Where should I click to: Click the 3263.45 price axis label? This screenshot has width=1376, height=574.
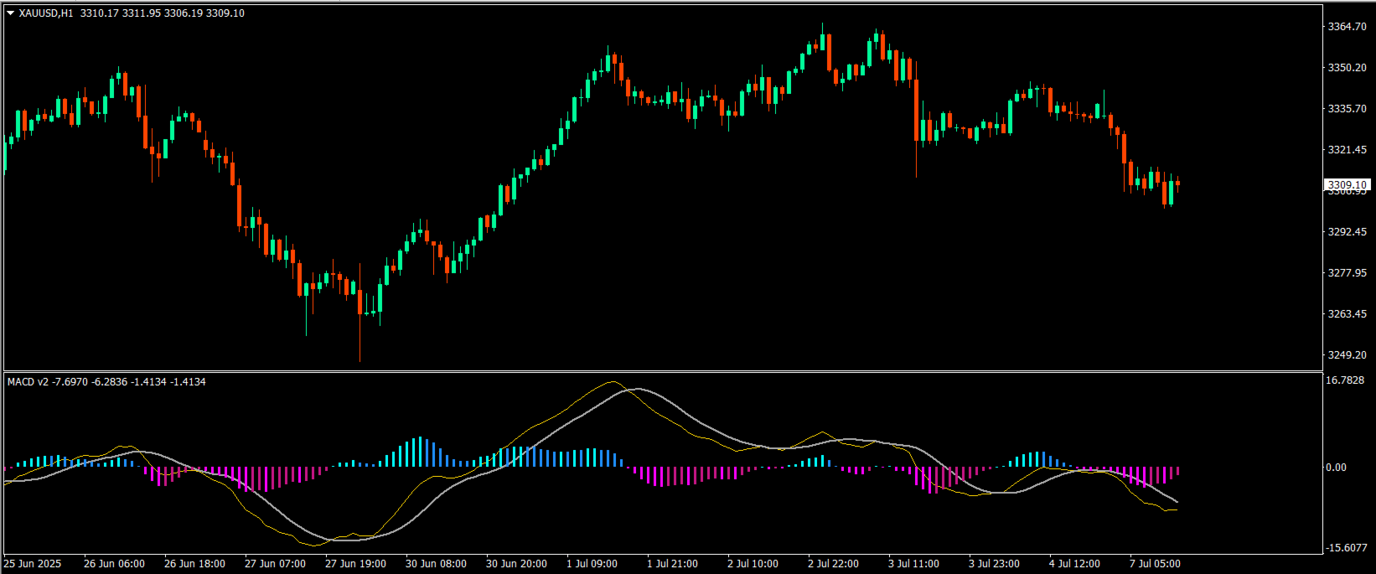point(1347,314)
